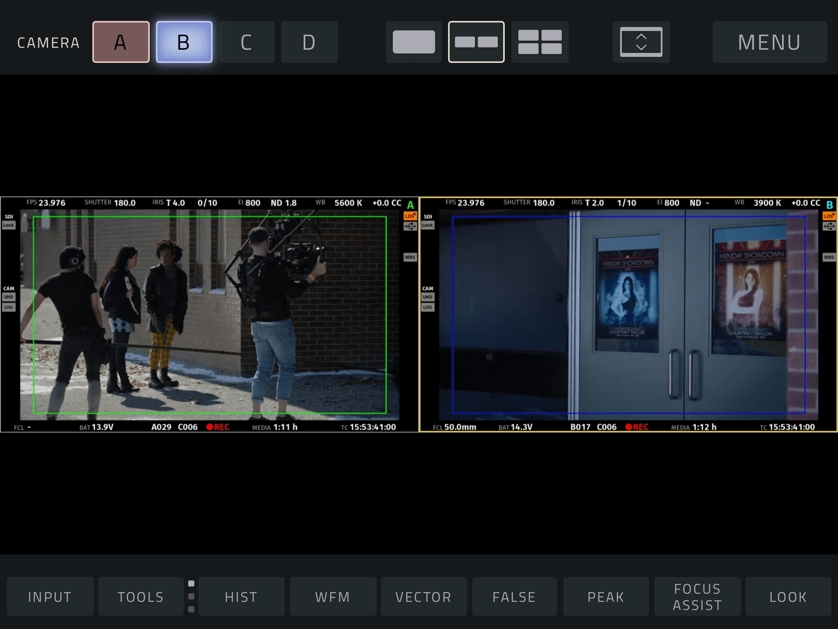
Task: Select quad view layout icon
Action: (540, 42)
